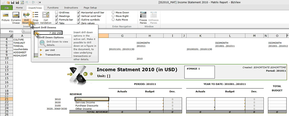Image resolution: width=289 pixels, height=116 pixels.
Task: Switch to the Functions tab
Action: tap(53, 8)
